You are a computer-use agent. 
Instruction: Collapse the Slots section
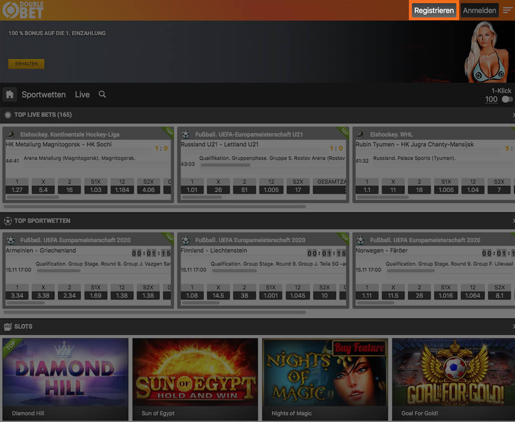513,327
